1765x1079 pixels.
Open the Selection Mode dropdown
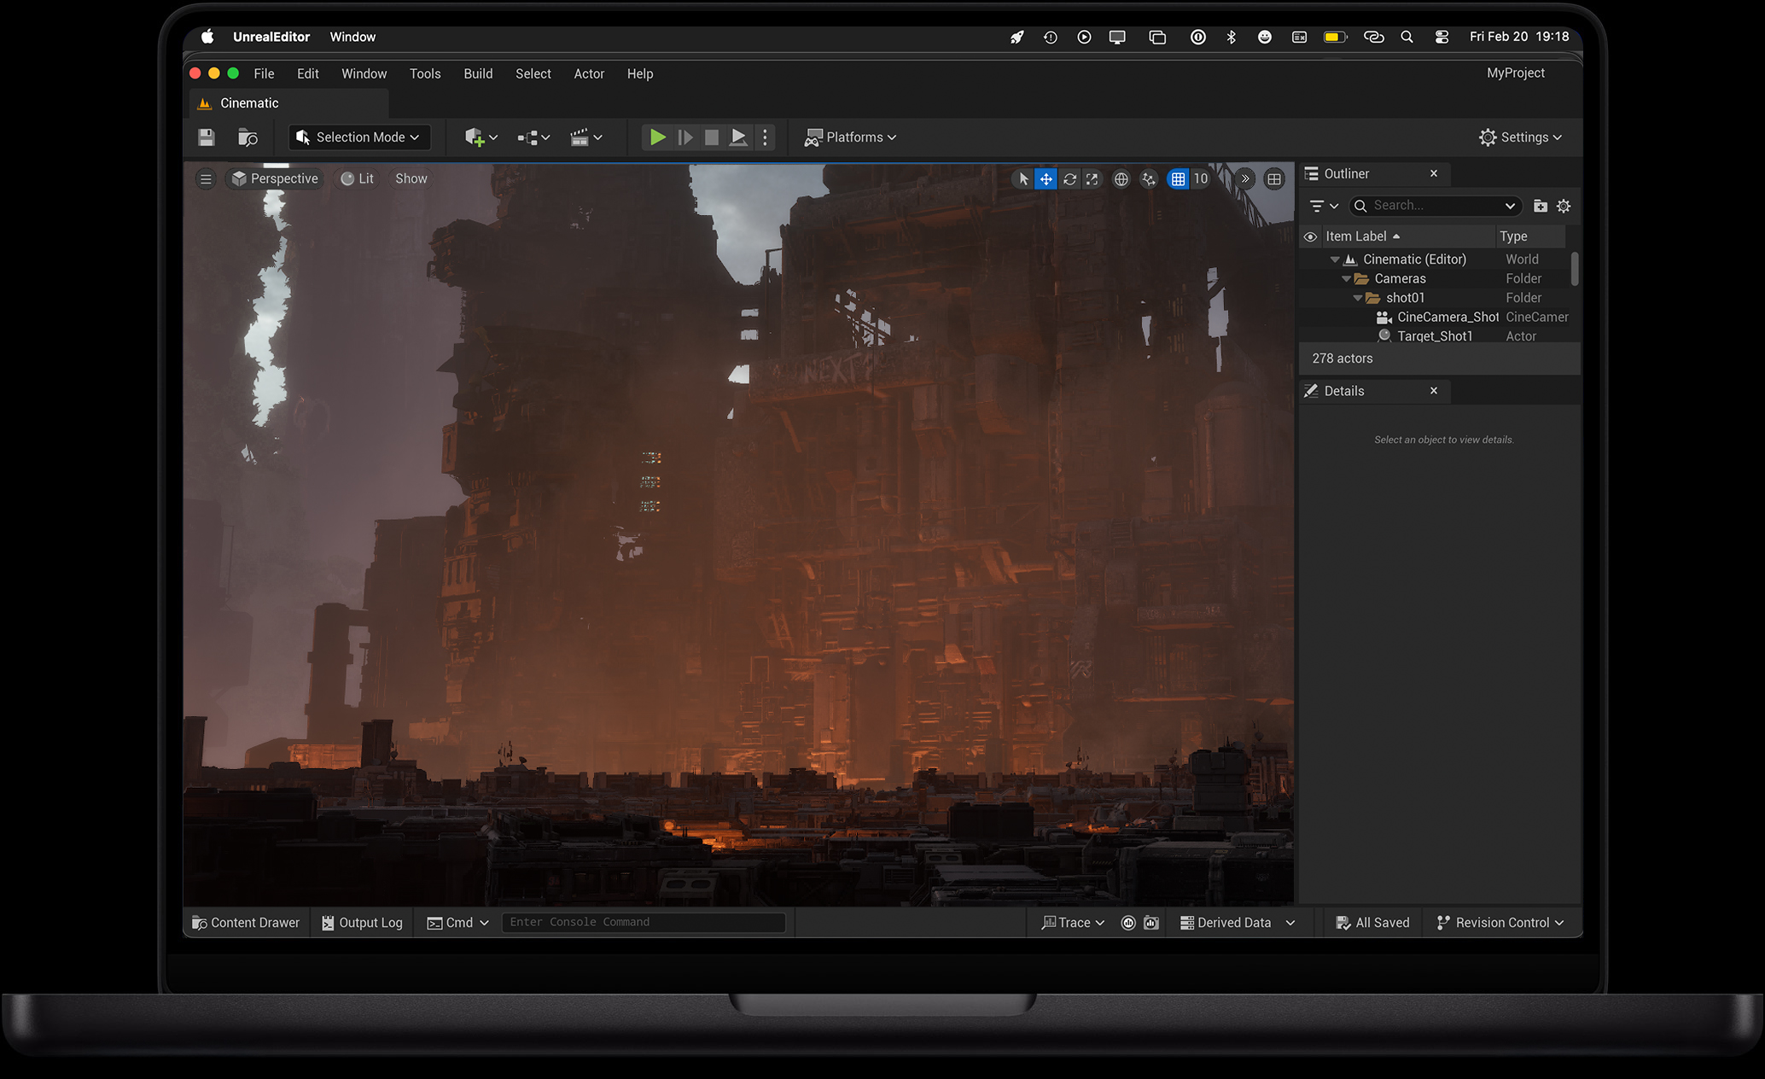358,137
